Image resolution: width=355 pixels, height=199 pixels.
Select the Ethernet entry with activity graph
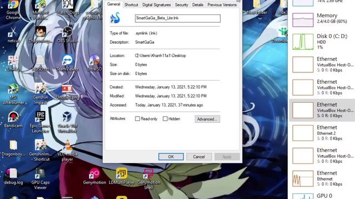pos(322,179)
